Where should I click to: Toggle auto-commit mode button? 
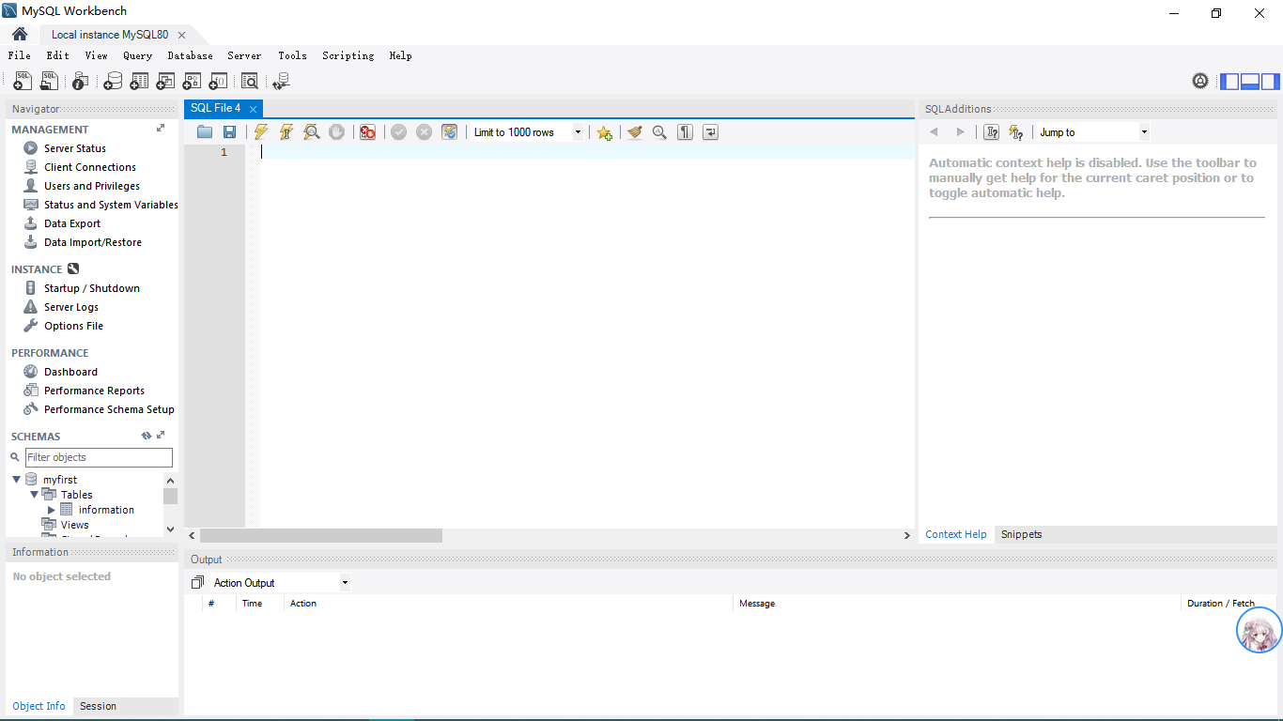pyautogui.click(x=450, y=132)
